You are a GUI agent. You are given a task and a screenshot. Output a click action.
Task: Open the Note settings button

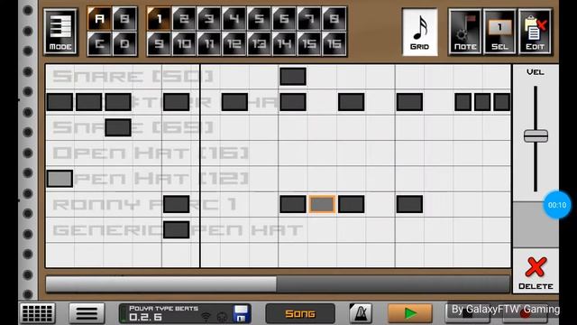coord(465,32)
